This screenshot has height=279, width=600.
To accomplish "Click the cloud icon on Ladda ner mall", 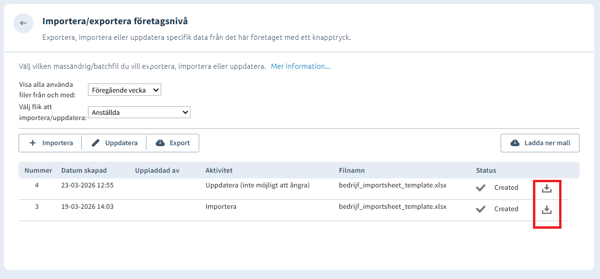I will pyautogui.click(x=515, y=143).
